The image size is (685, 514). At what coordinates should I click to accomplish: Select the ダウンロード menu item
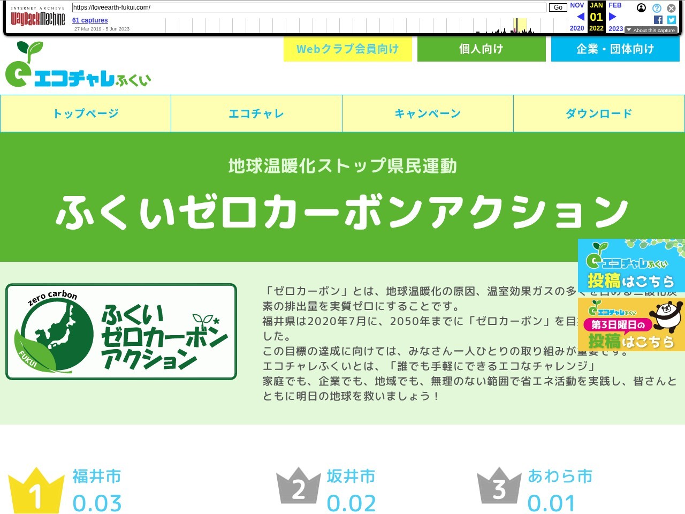599,114
